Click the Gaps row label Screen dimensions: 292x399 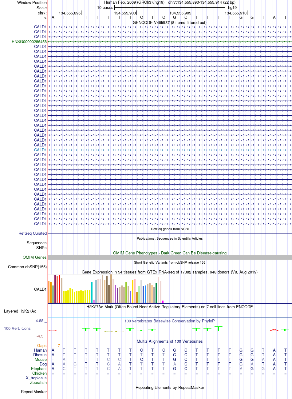42,345
